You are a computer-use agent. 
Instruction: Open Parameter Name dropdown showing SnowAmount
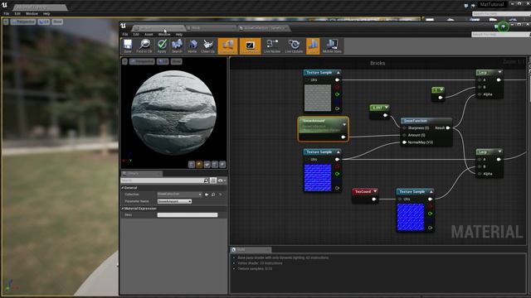tap(174, 201)
